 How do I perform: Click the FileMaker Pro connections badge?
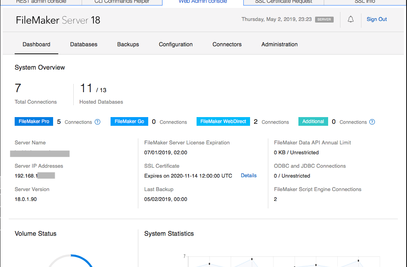[34, 121]
